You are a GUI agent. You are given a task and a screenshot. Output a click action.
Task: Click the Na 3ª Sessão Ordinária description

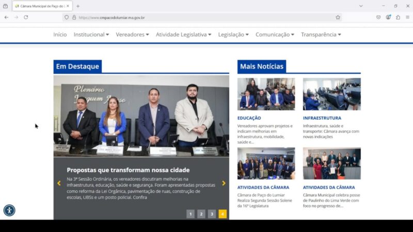141,188
